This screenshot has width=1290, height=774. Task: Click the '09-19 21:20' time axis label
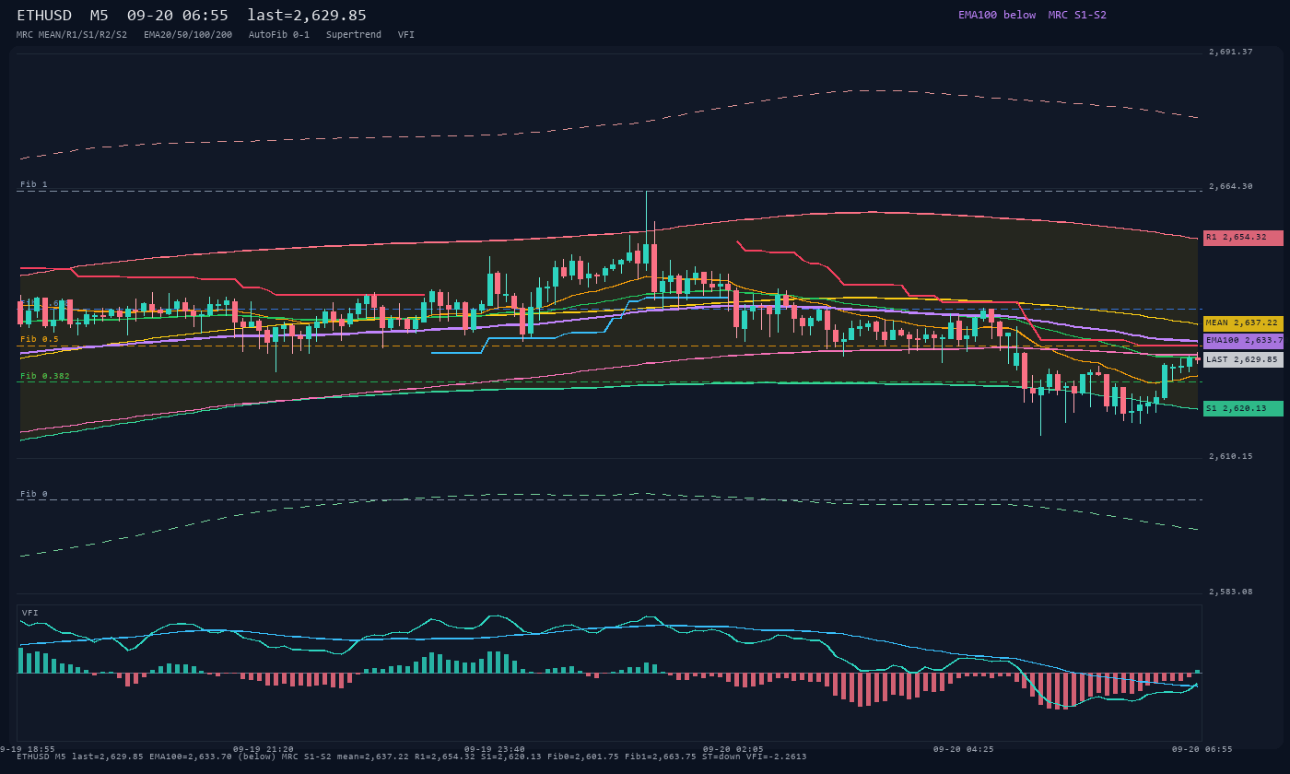[x=264, y=749]
